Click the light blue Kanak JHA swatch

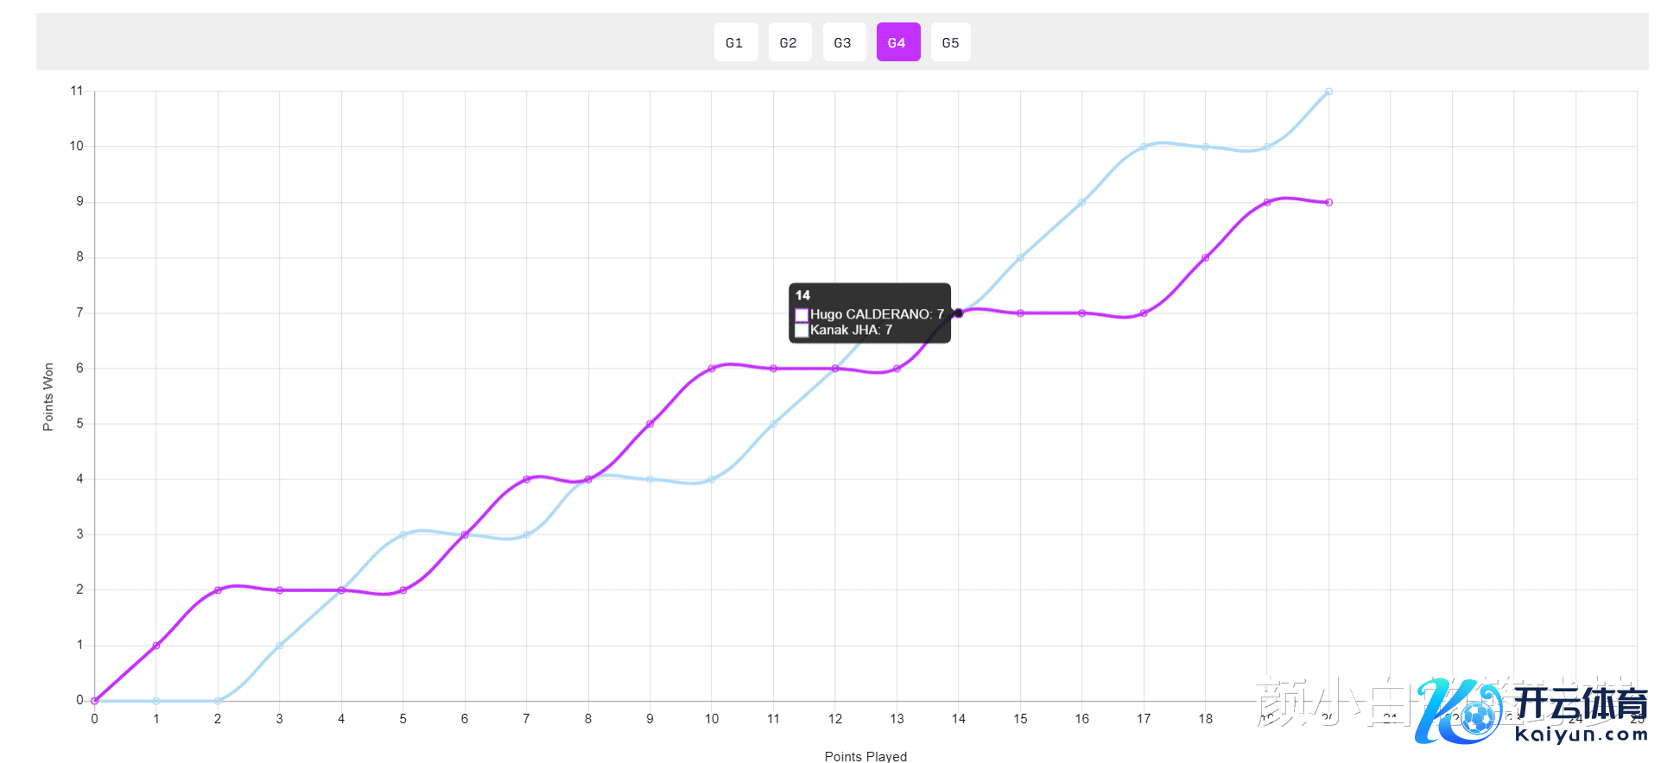tap(802, 331)
